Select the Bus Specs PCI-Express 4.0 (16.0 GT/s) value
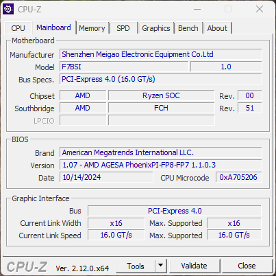Screen dimensions: 276x276 (x=161, y=79)
